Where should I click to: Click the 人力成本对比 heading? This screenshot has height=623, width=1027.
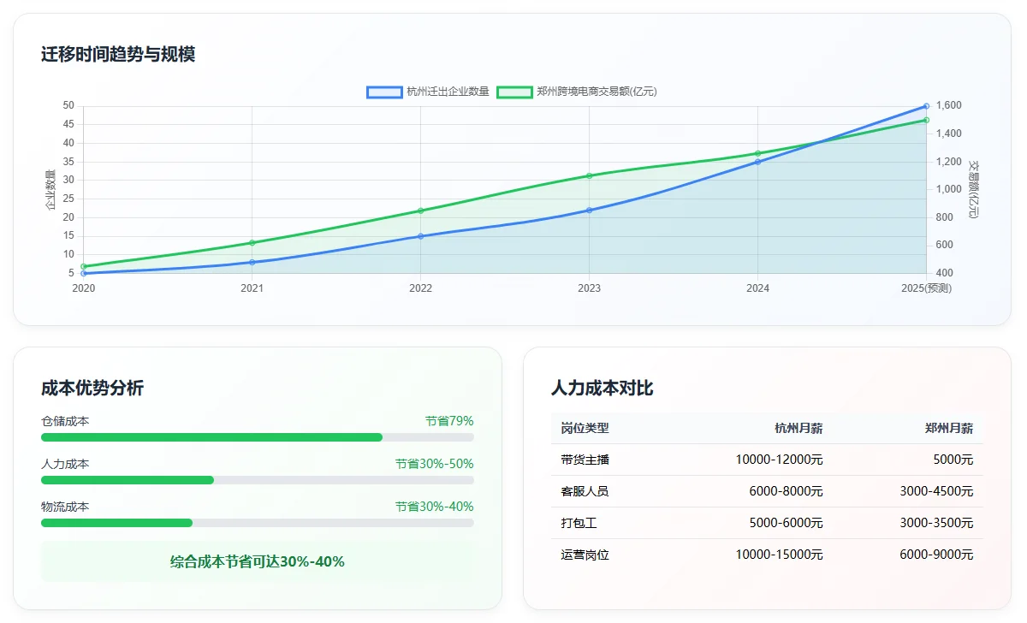pos(603,388)
